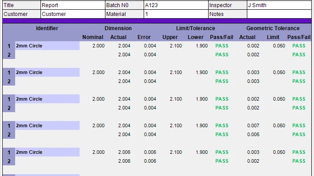Click upper 2.100 in the row containing 0.007
The width and height of the screenshot is (314, 176).
point(176,125)
